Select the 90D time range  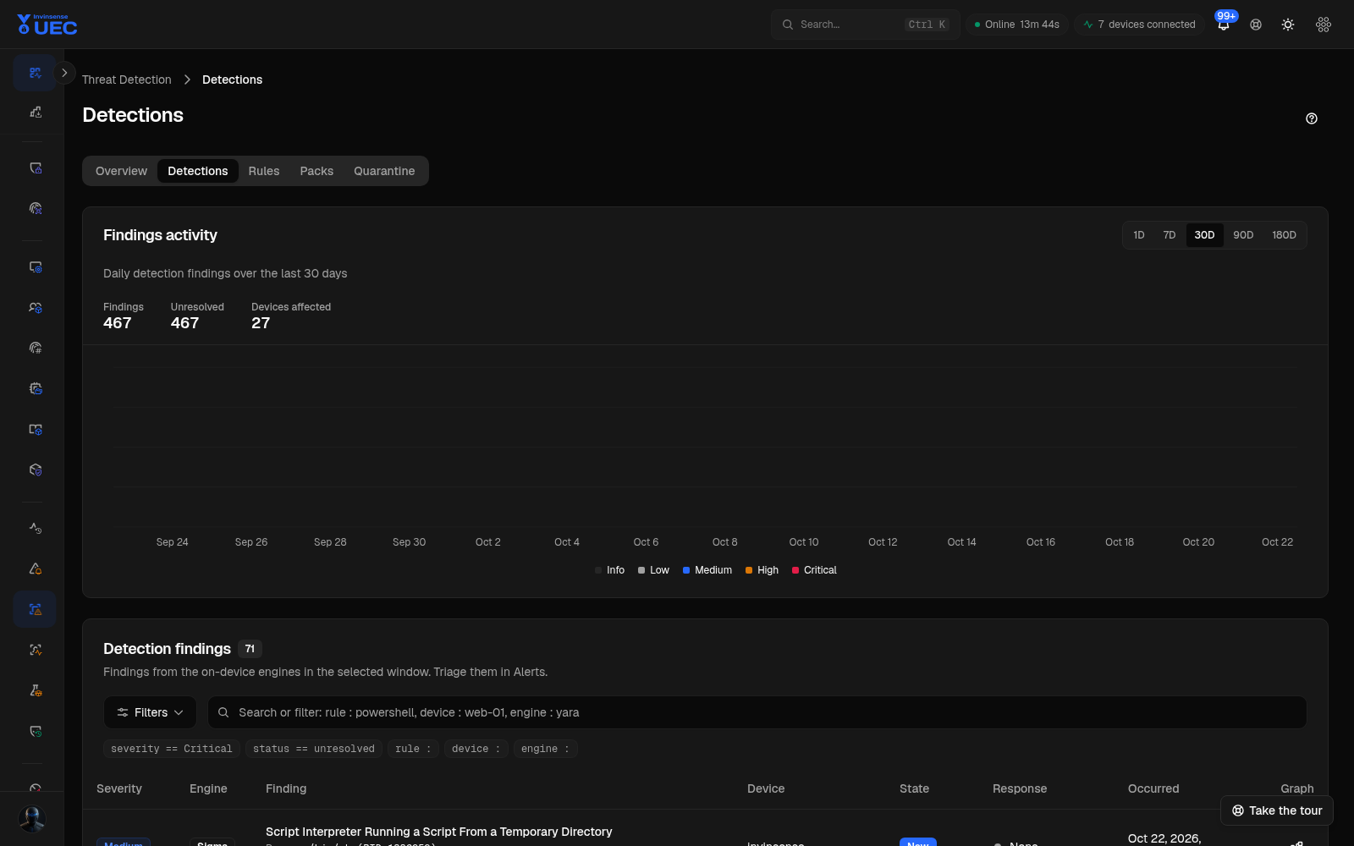pos(1243,235)
